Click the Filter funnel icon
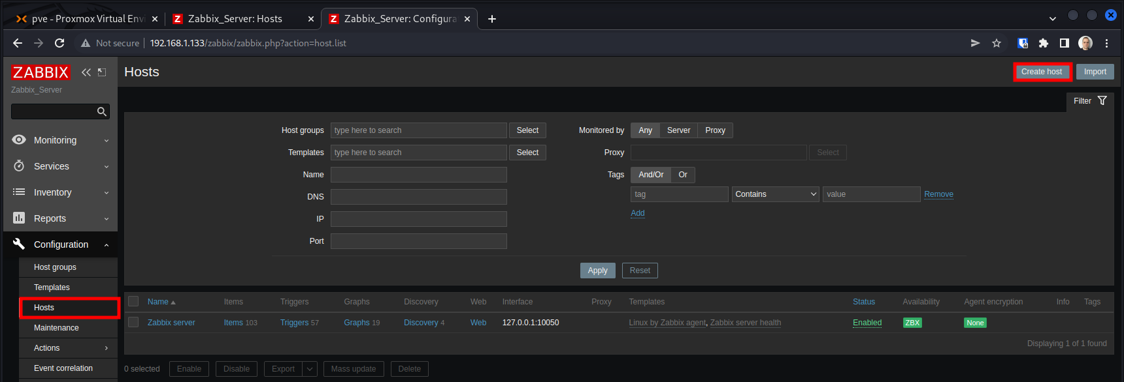Image resolution: width=1124 pixels, height=382 pixels. [x=1102, y=100]
